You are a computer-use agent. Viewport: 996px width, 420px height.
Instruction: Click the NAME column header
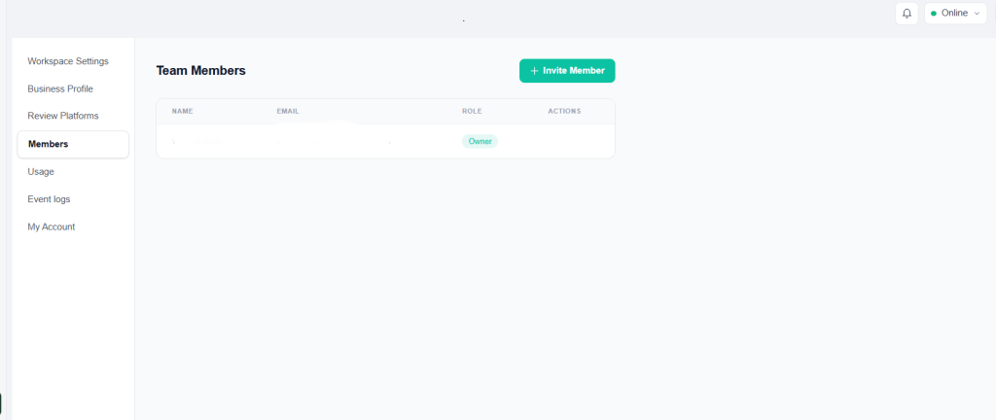click(182, 111)
